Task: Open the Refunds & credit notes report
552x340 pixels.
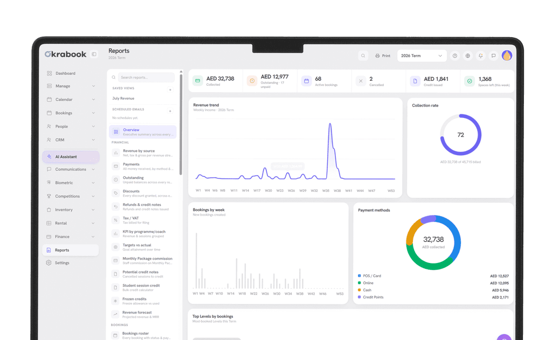Action: 142,206
